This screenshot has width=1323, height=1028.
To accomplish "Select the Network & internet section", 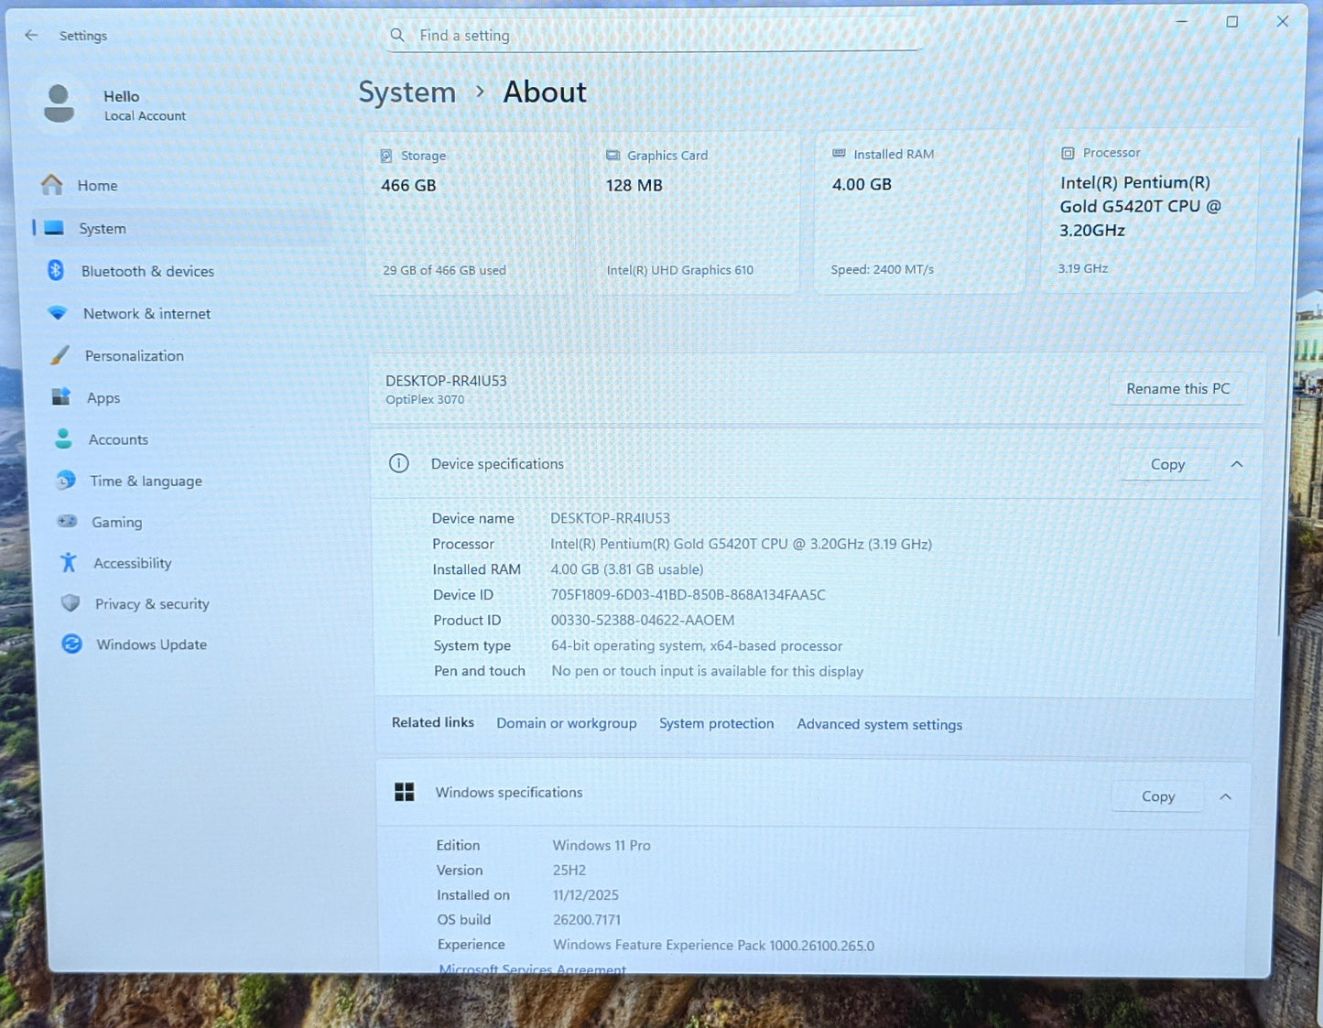I will pos(146,313).
